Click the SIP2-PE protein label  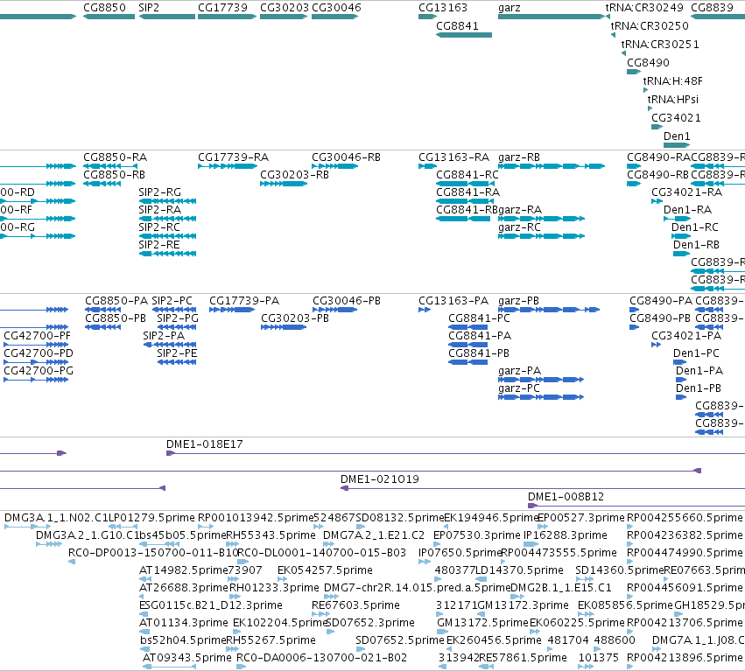(x=177, y=353)
